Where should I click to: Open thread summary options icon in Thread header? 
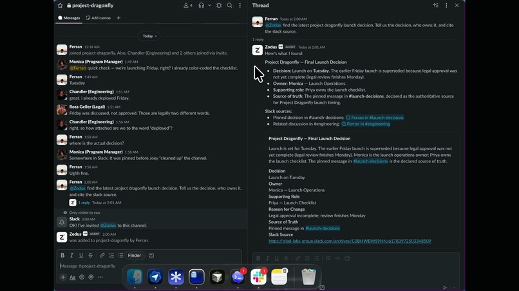tap(435, 5)
